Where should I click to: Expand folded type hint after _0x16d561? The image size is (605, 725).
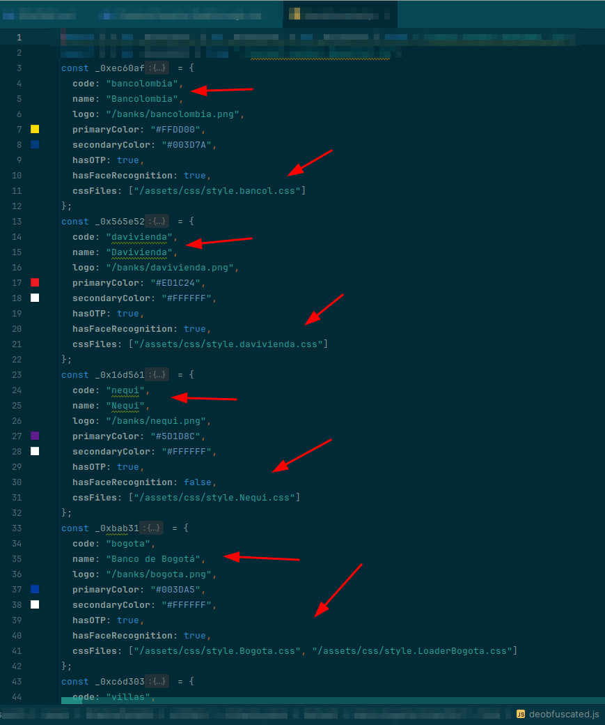tap(157, 375)
